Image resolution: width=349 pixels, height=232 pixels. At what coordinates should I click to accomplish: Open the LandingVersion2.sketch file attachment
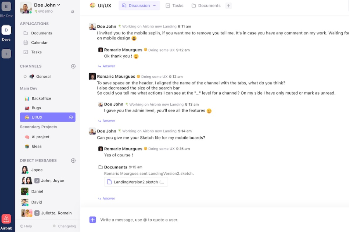pos(136,182)
